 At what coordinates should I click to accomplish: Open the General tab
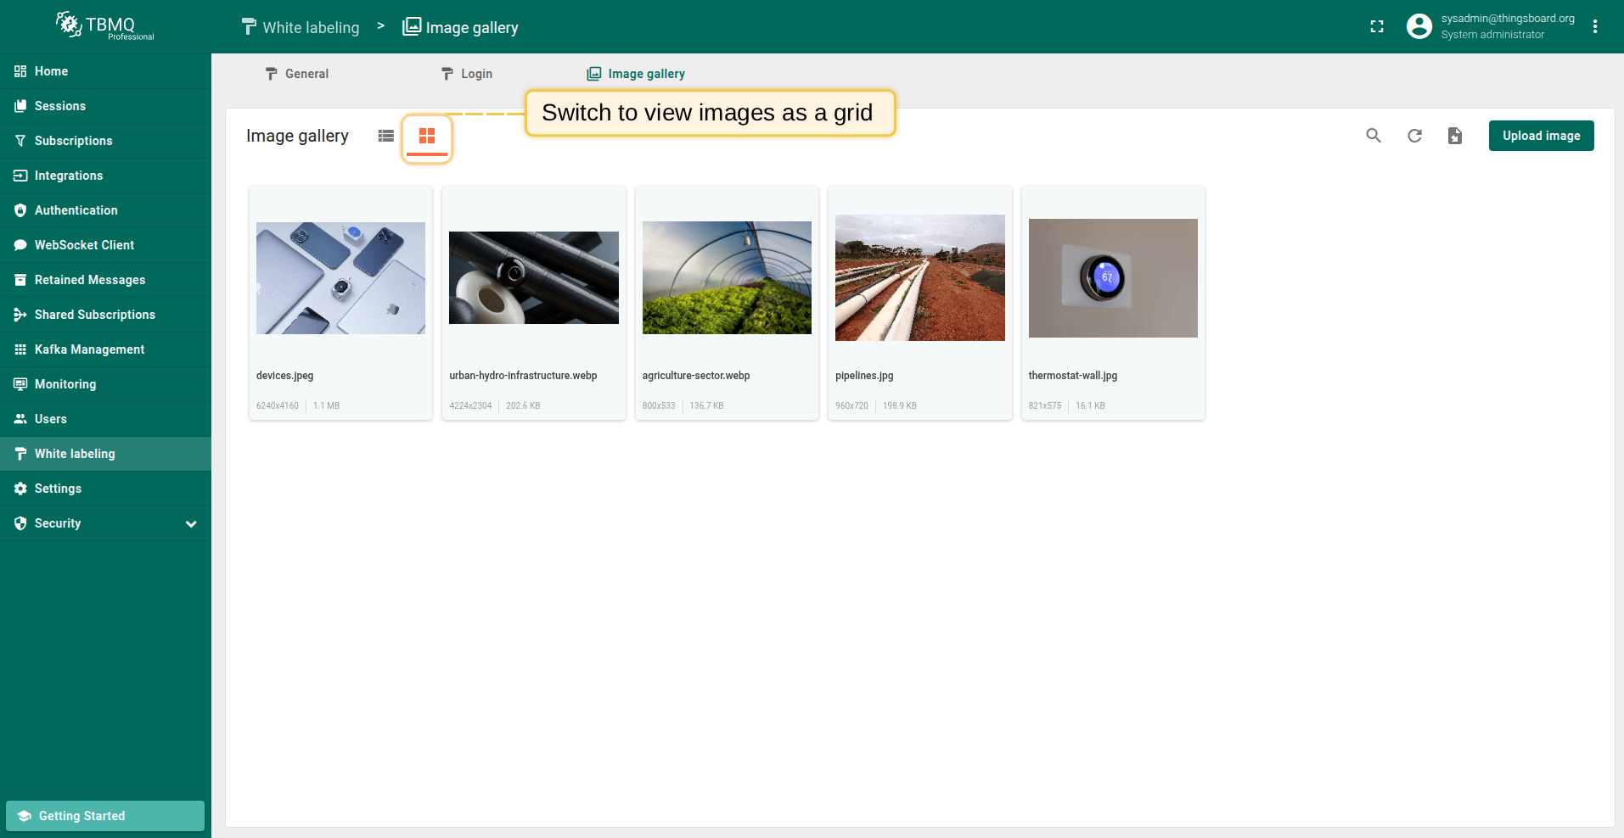click(x=297, y=74)
